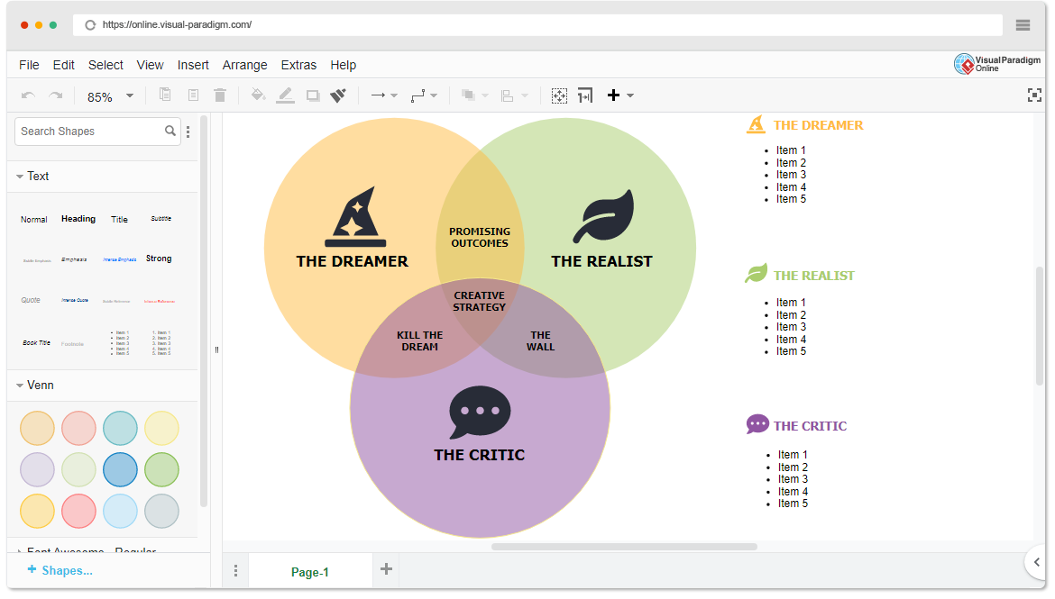Image resolution: width=1055 pixels, height=599 pixels.
Task: Click the horizontal canvas scrollbar
Action: pyautogui.click(x=624, y=547)
